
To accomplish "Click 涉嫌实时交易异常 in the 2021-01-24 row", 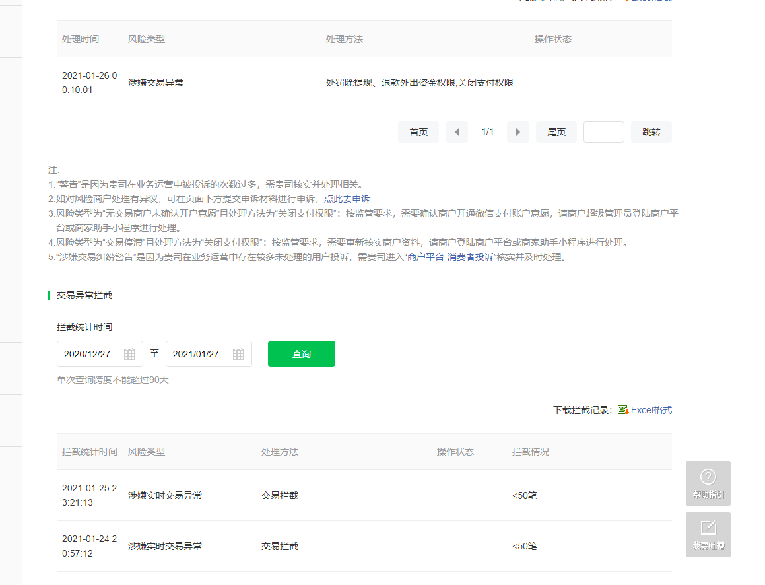I will [x=165, y=546].
